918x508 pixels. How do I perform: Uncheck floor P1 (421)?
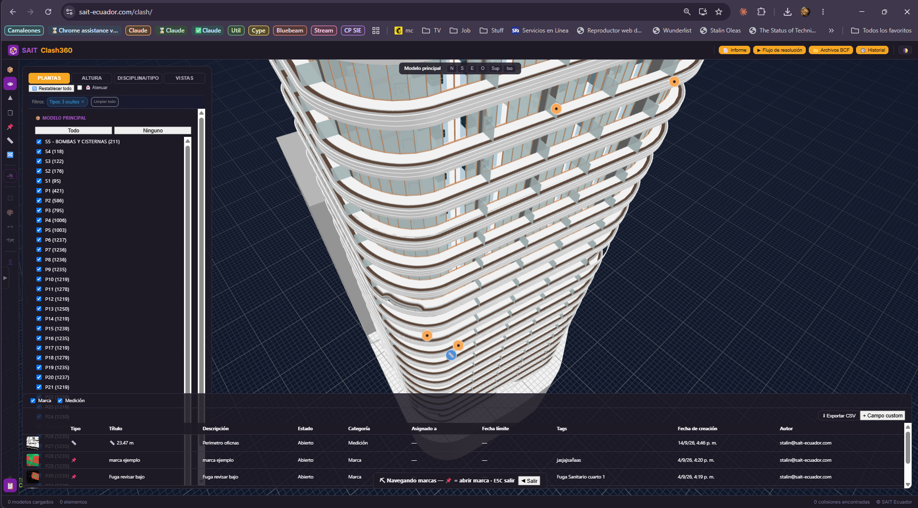[39, 191]
